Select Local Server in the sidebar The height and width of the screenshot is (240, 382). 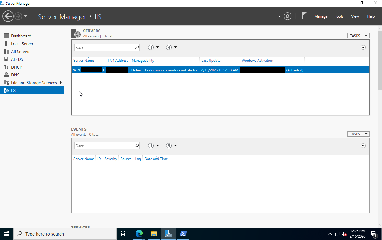pos(22,43)
